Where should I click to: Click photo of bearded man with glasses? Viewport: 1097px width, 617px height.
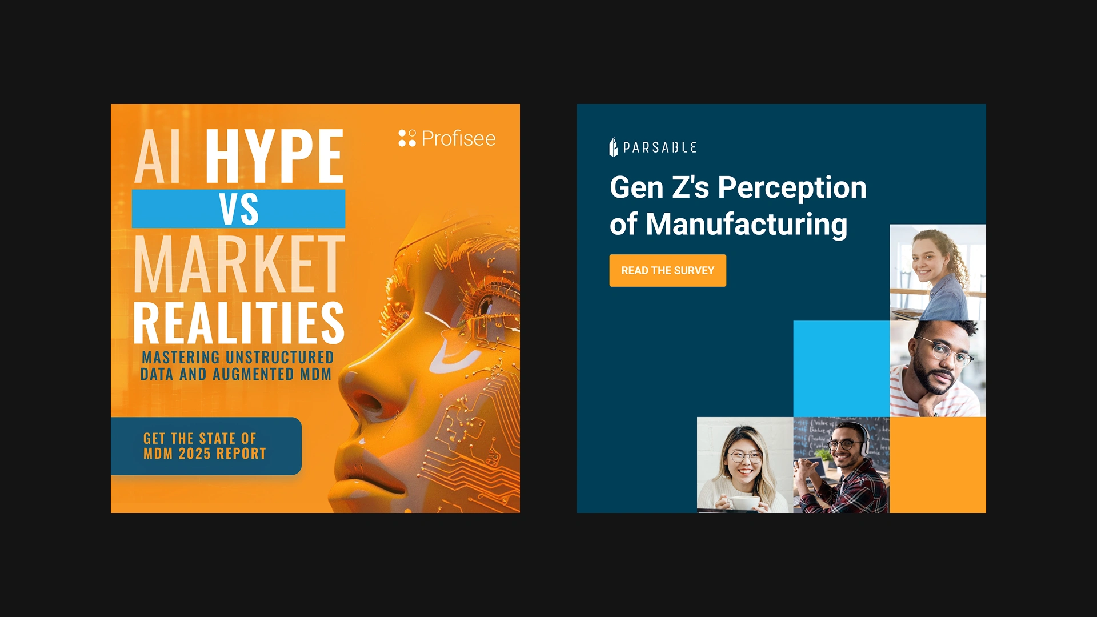tap(938, 368)
